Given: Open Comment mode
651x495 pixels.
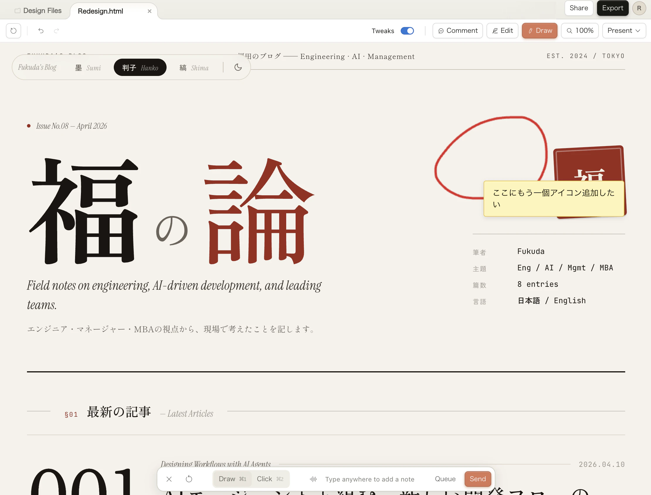Looking at the screenshot, I should (x=457, y=30).
